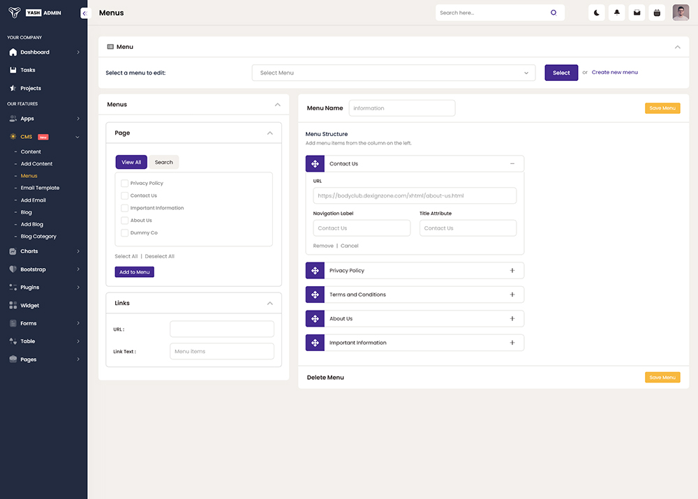The width and height of the screenshot is (698, 499).
Task: Check the Dummy Co page checkbox
Action: [x=125, y=233]
